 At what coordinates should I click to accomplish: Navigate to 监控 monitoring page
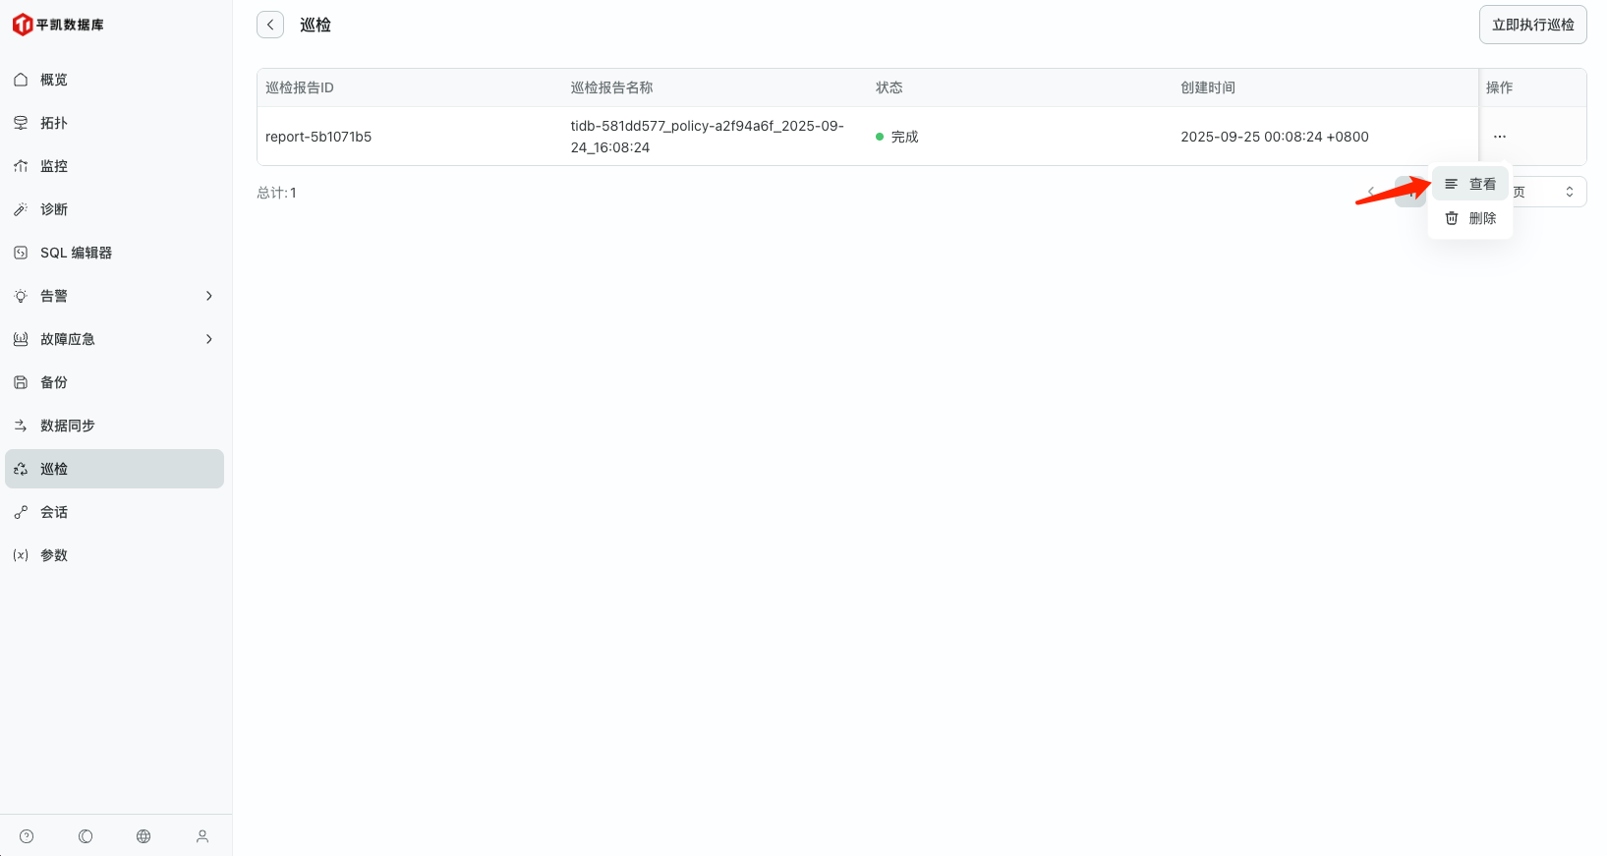click(x=54, y=166)
